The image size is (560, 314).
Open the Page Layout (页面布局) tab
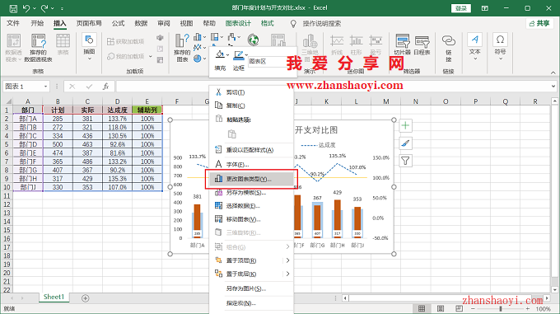pyautogui.click(x=89, y=24)
